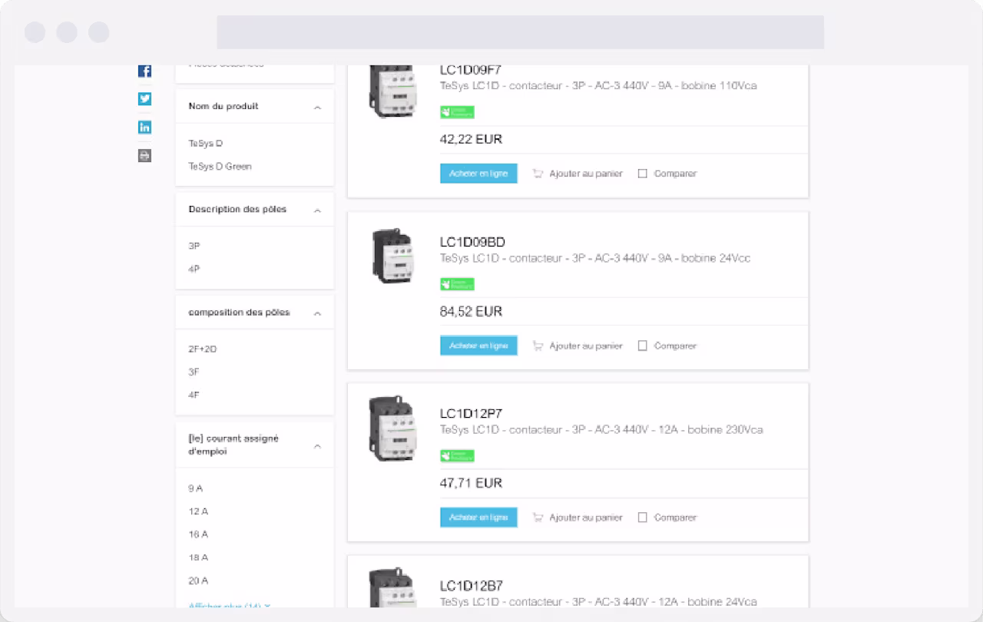Viewport: 983px width, 622px height.
Task: Click the 84,52 EUR price
Action: pos(471,312)
